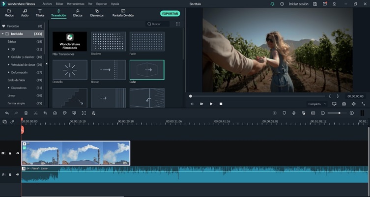Click the timeline zoom slider
Viewport: 370px width, 197px height.
tap(339, 113)
